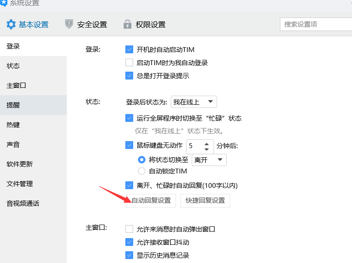Click the 仅在“我在线上”状态下生效 hint text

click(179, 131)
